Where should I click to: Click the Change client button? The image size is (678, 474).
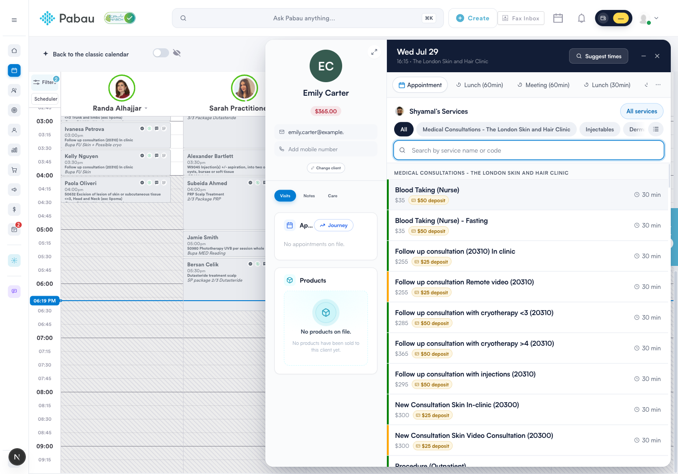pos(326,168)
